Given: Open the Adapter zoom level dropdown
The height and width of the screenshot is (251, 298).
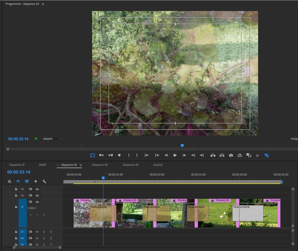Looking at the screenshot, I should 52,139.
